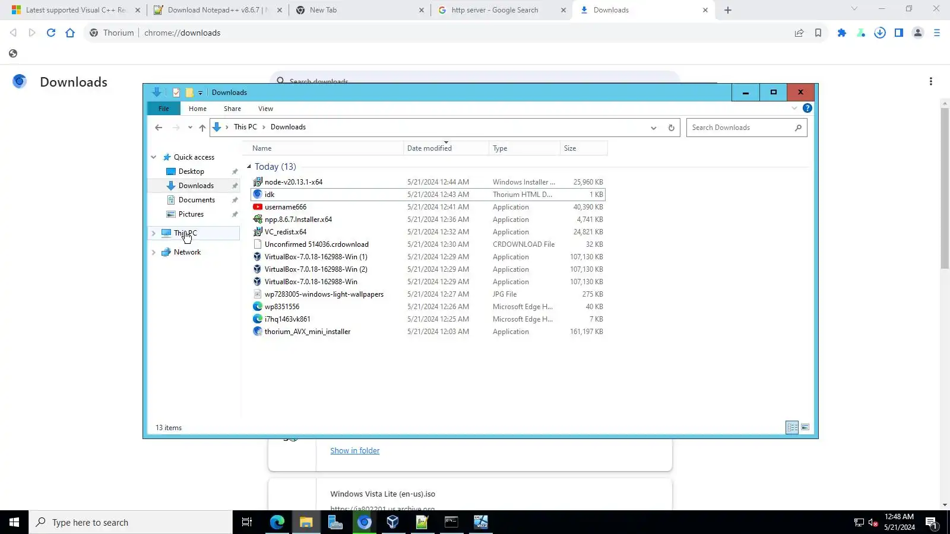Expand the Network tree node
This screenshot has width=950, height=534.
point(153,252)
